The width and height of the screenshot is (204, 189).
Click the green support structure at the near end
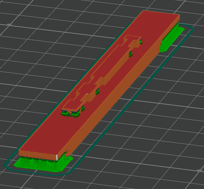43,164
